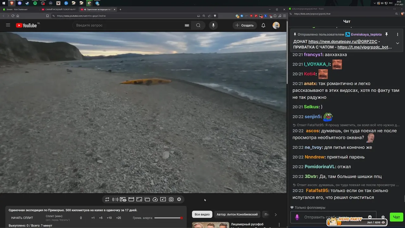Click the clapperboard cinema mode icon

[131, 199]
